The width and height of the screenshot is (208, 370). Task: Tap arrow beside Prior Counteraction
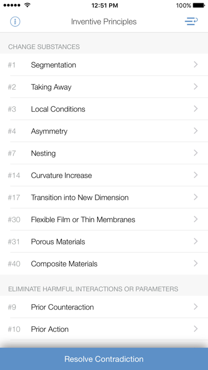pos(195,307)
